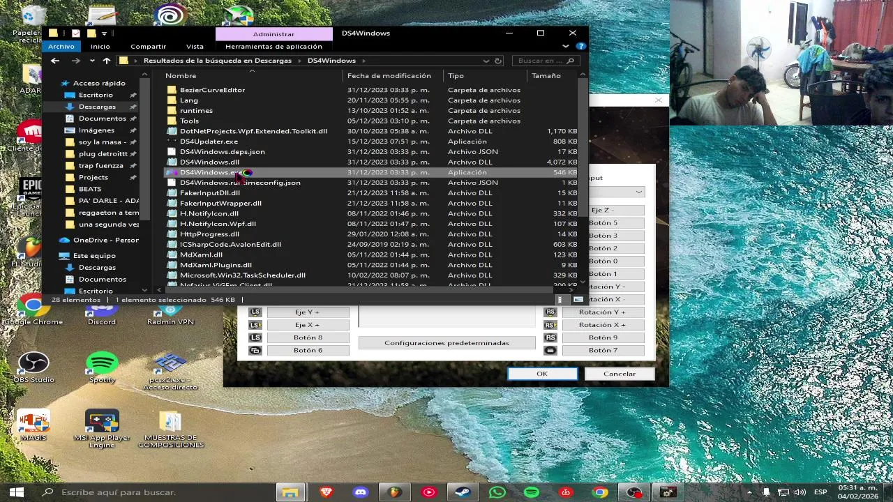
Task: Open the Compartir ribbon tab
Action: [x=148, y=47]
